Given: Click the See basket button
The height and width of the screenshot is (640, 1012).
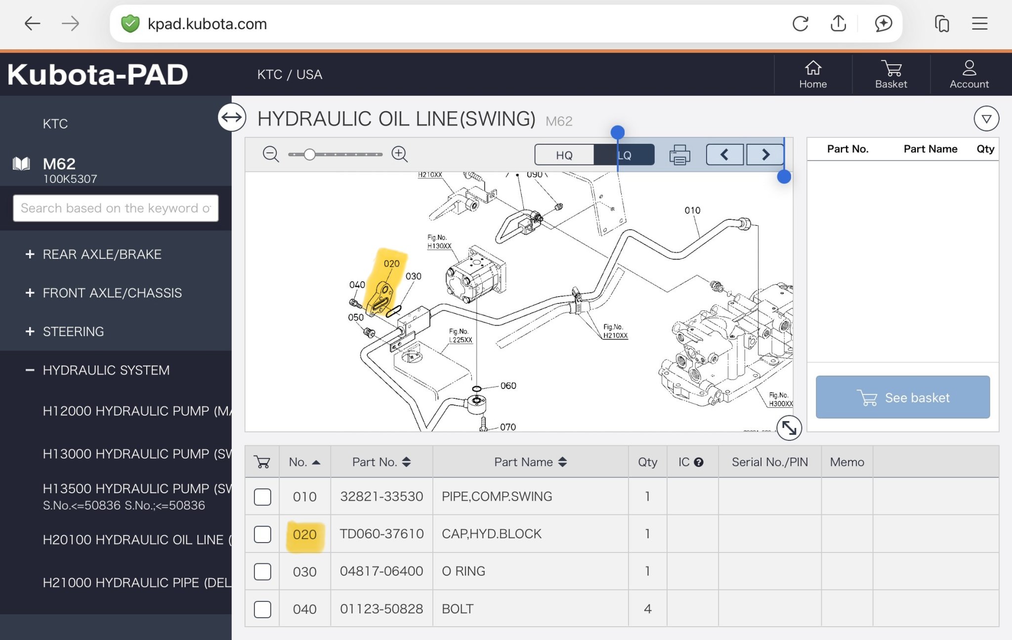Looking at the screenshot, I should tap(902, 397).
